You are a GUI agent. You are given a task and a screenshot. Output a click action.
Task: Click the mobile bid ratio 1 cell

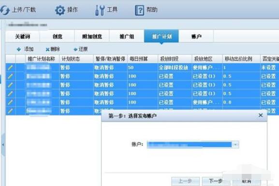tap(225, 68)
